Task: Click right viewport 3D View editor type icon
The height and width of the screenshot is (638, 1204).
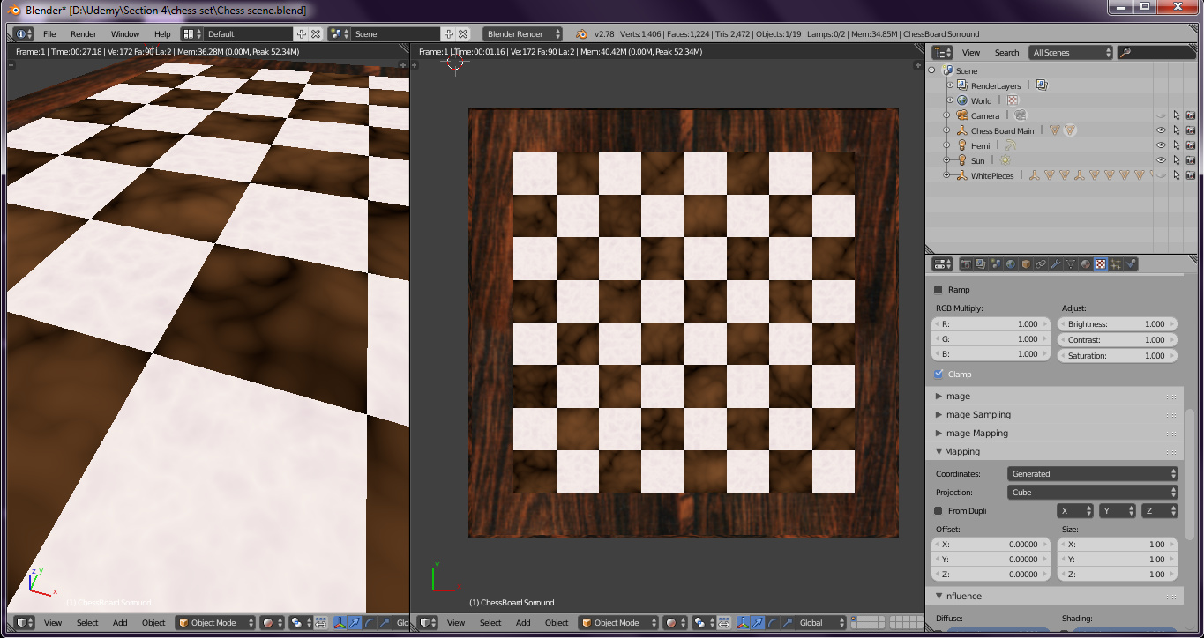Action: tap(427, 622)
